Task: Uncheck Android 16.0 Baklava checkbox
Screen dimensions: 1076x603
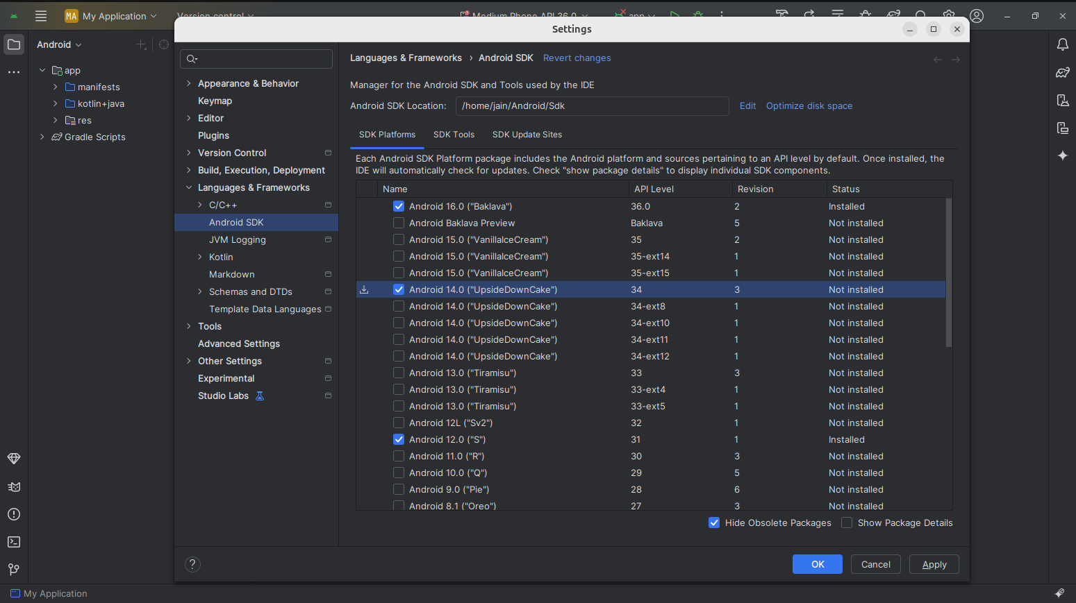Action: [399, 206]
